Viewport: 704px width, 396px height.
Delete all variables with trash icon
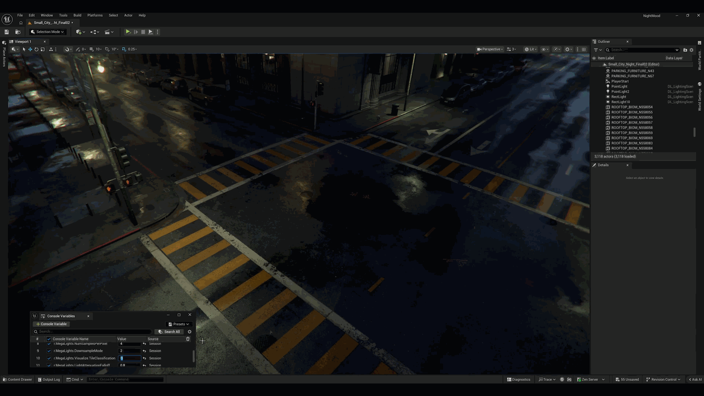[x=188, y=339]
